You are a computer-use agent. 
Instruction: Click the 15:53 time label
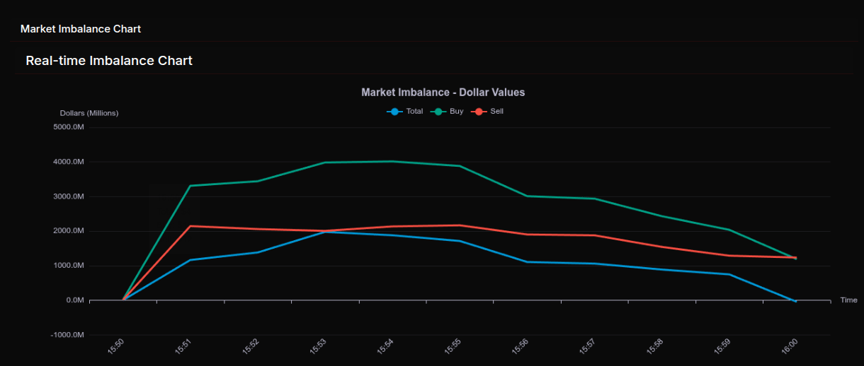coord(317,346)
